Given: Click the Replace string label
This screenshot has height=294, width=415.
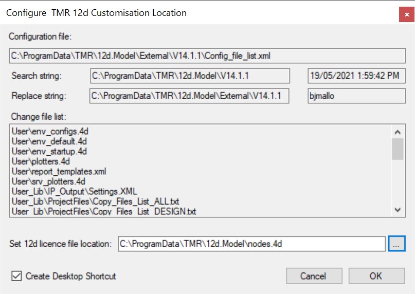Looking at the screenshot, I should click(39, 96).
